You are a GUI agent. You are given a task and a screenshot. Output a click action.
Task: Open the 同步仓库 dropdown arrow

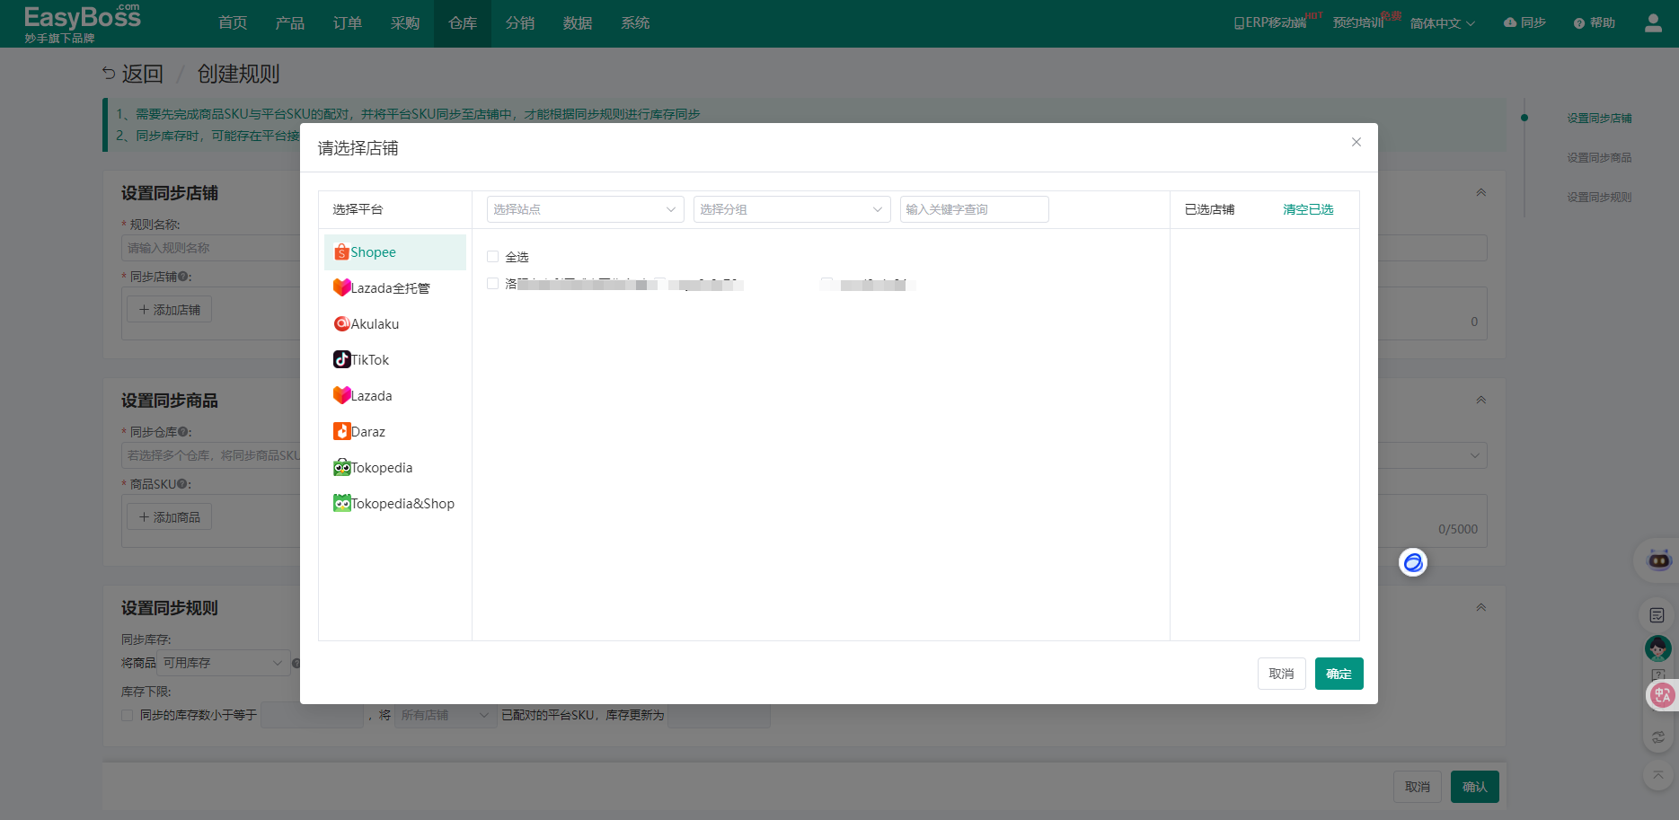pyautogui.click(x=1474, y=455)
